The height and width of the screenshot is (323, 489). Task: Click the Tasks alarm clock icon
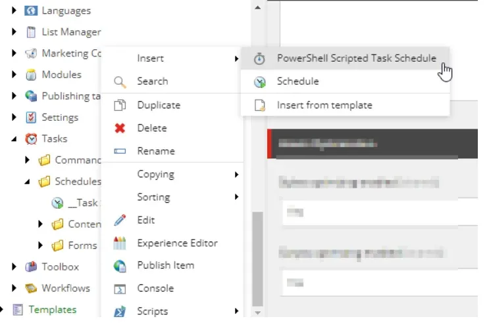31,139
